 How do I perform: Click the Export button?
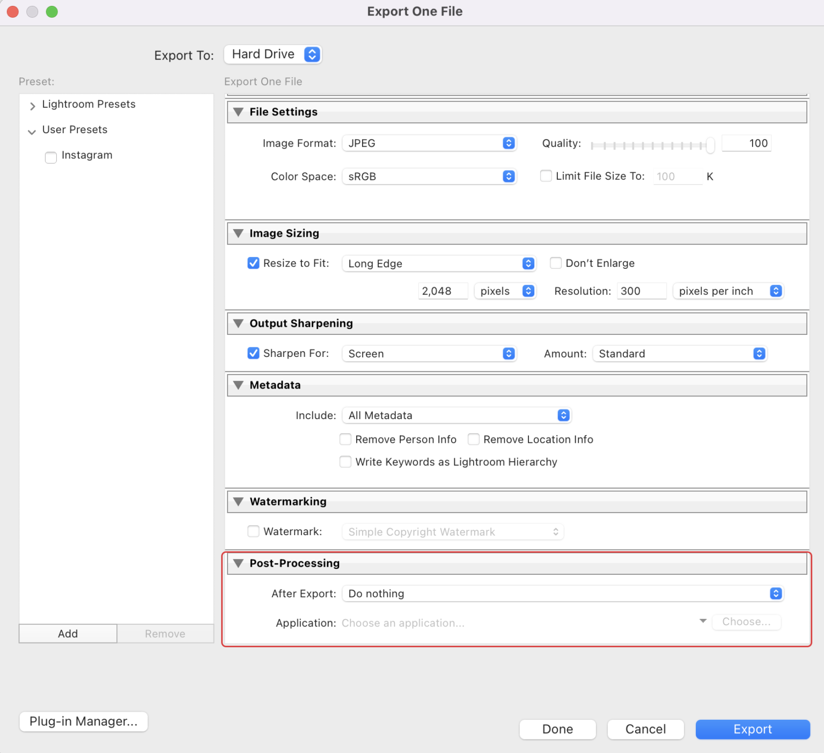pyautogui.click(x=752, y=729)
